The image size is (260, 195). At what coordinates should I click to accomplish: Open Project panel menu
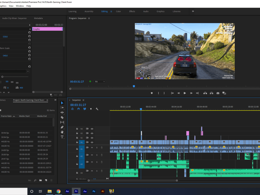[47, 100]
